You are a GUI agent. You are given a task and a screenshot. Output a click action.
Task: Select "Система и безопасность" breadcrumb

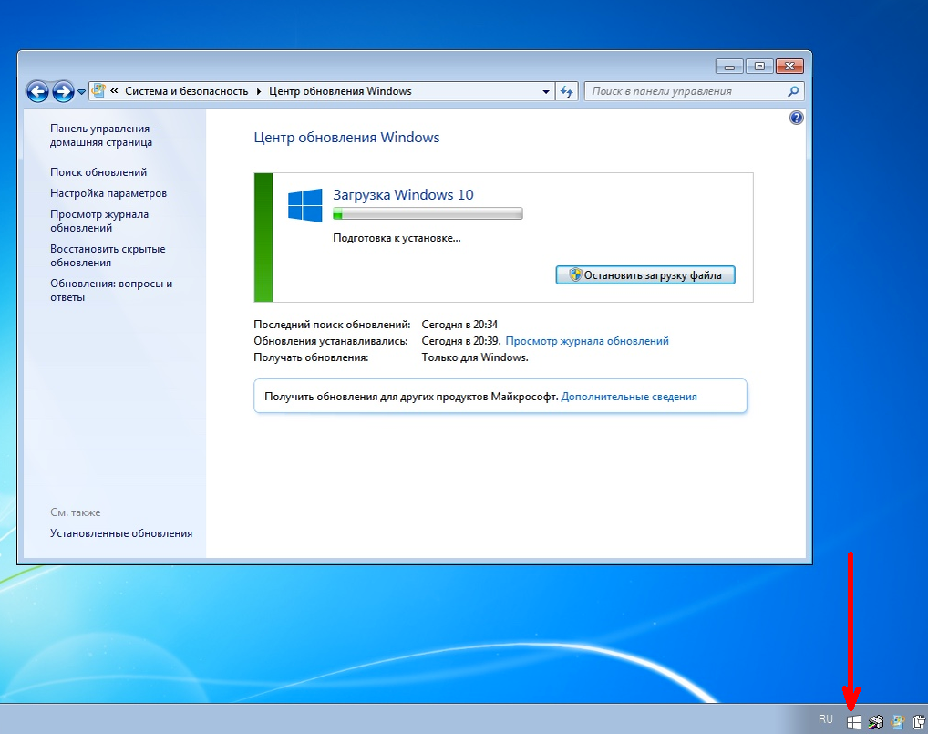pos(187,91)
